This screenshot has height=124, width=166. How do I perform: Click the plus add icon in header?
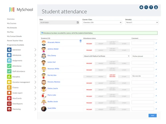141,7
